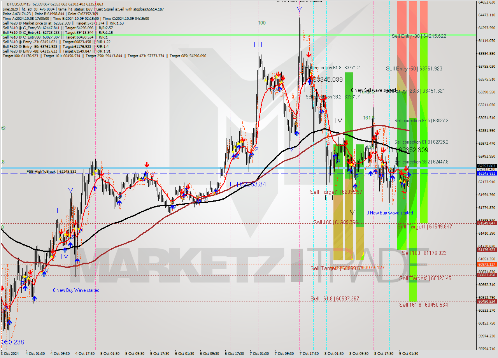
Task: Click the red 60823.458 price axis tag
Action: point(487,275)
